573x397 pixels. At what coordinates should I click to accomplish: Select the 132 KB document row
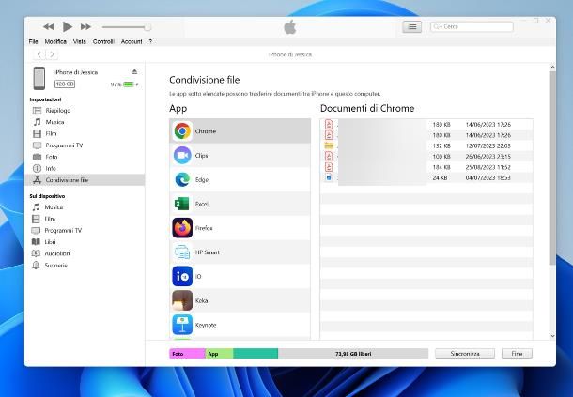coord(426,145)
